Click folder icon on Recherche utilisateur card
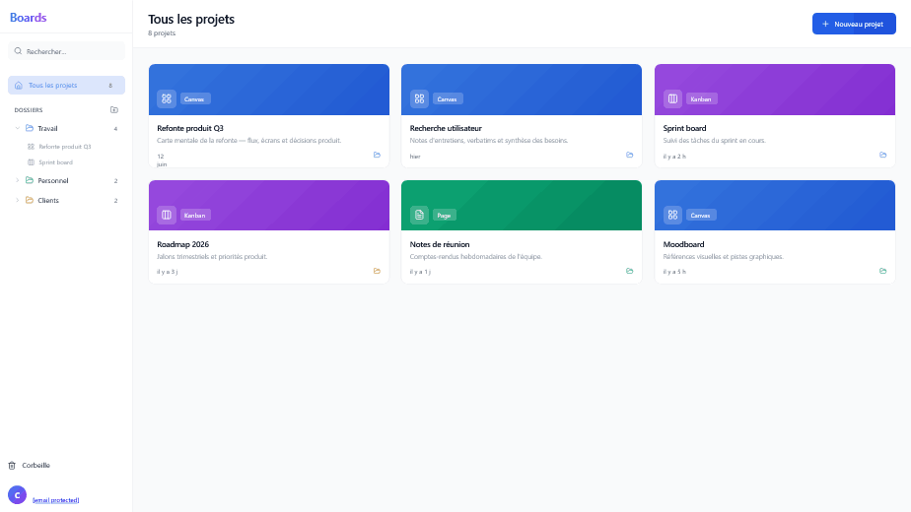The image size is (911, 512). tap(630, 155)
